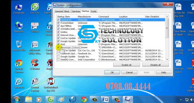The image size is (194, 103).
Task: Open the Cốc Cốc browser desktop shortcut
Action: [35, 9]
